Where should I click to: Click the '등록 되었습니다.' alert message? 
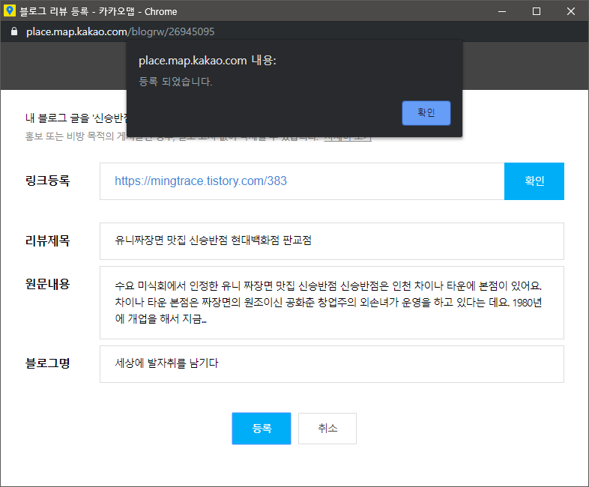coord(175,82)
